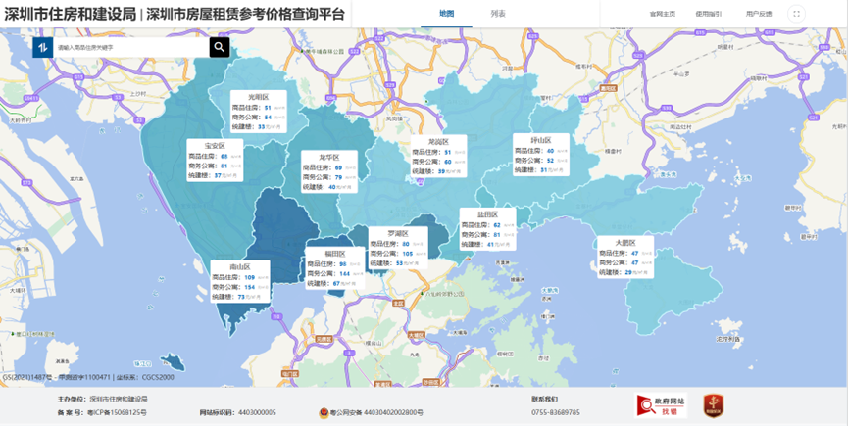Click the red shield emblem in footer
This screenshot has width=848, height=426.
714,405
